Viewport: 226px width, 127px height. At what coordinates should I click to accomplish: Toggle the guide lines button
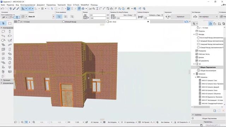pos(30,8)
